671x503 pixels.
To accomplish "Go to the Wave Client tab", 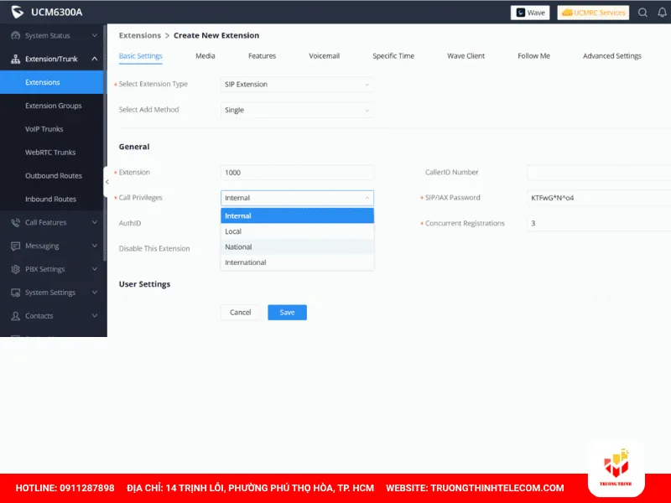I will pos(466,56).
